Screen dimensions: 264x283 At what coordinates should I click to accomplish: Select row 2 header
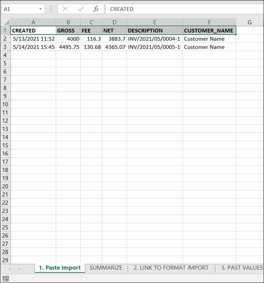pos(5,38)
